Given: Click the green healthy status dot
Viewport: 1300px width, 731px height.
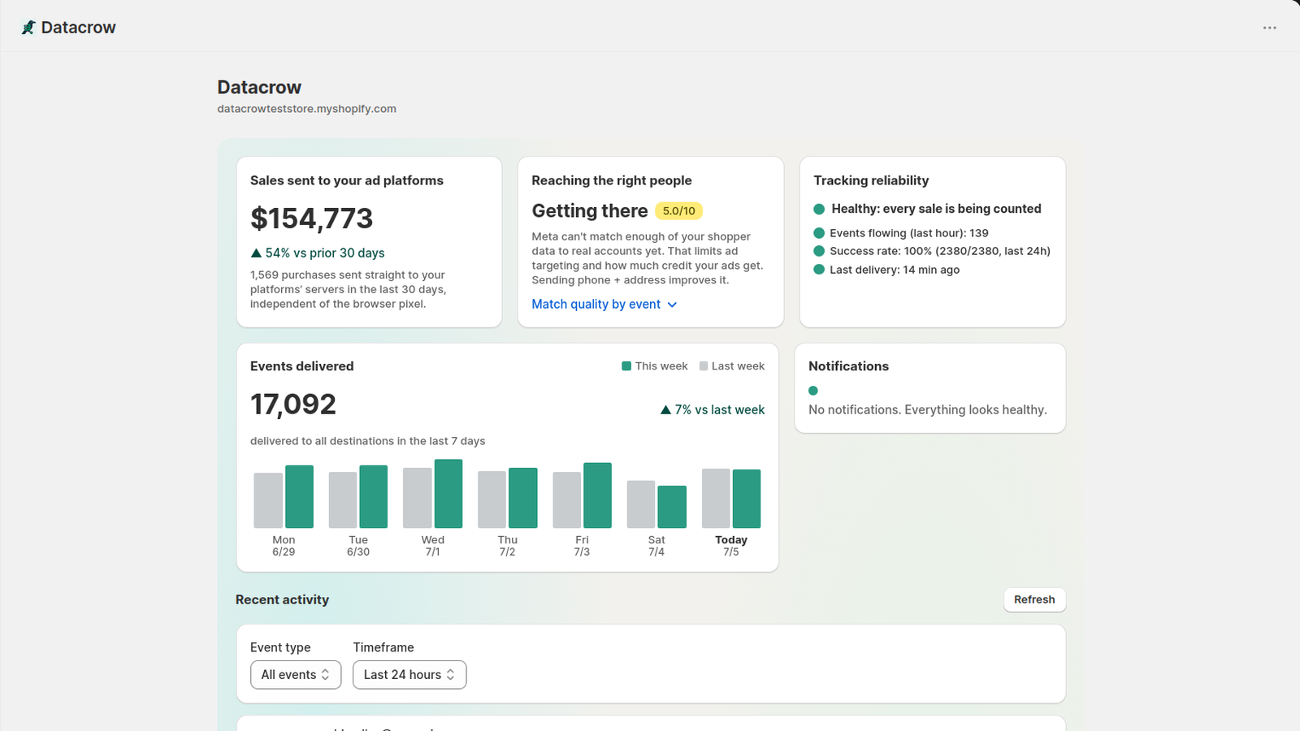Looking at the screenshot, I should tap(819, 209).
